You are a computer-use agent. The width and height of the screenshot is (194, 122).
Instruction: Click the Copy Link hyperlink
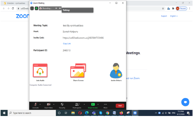(x=67, y=44)
